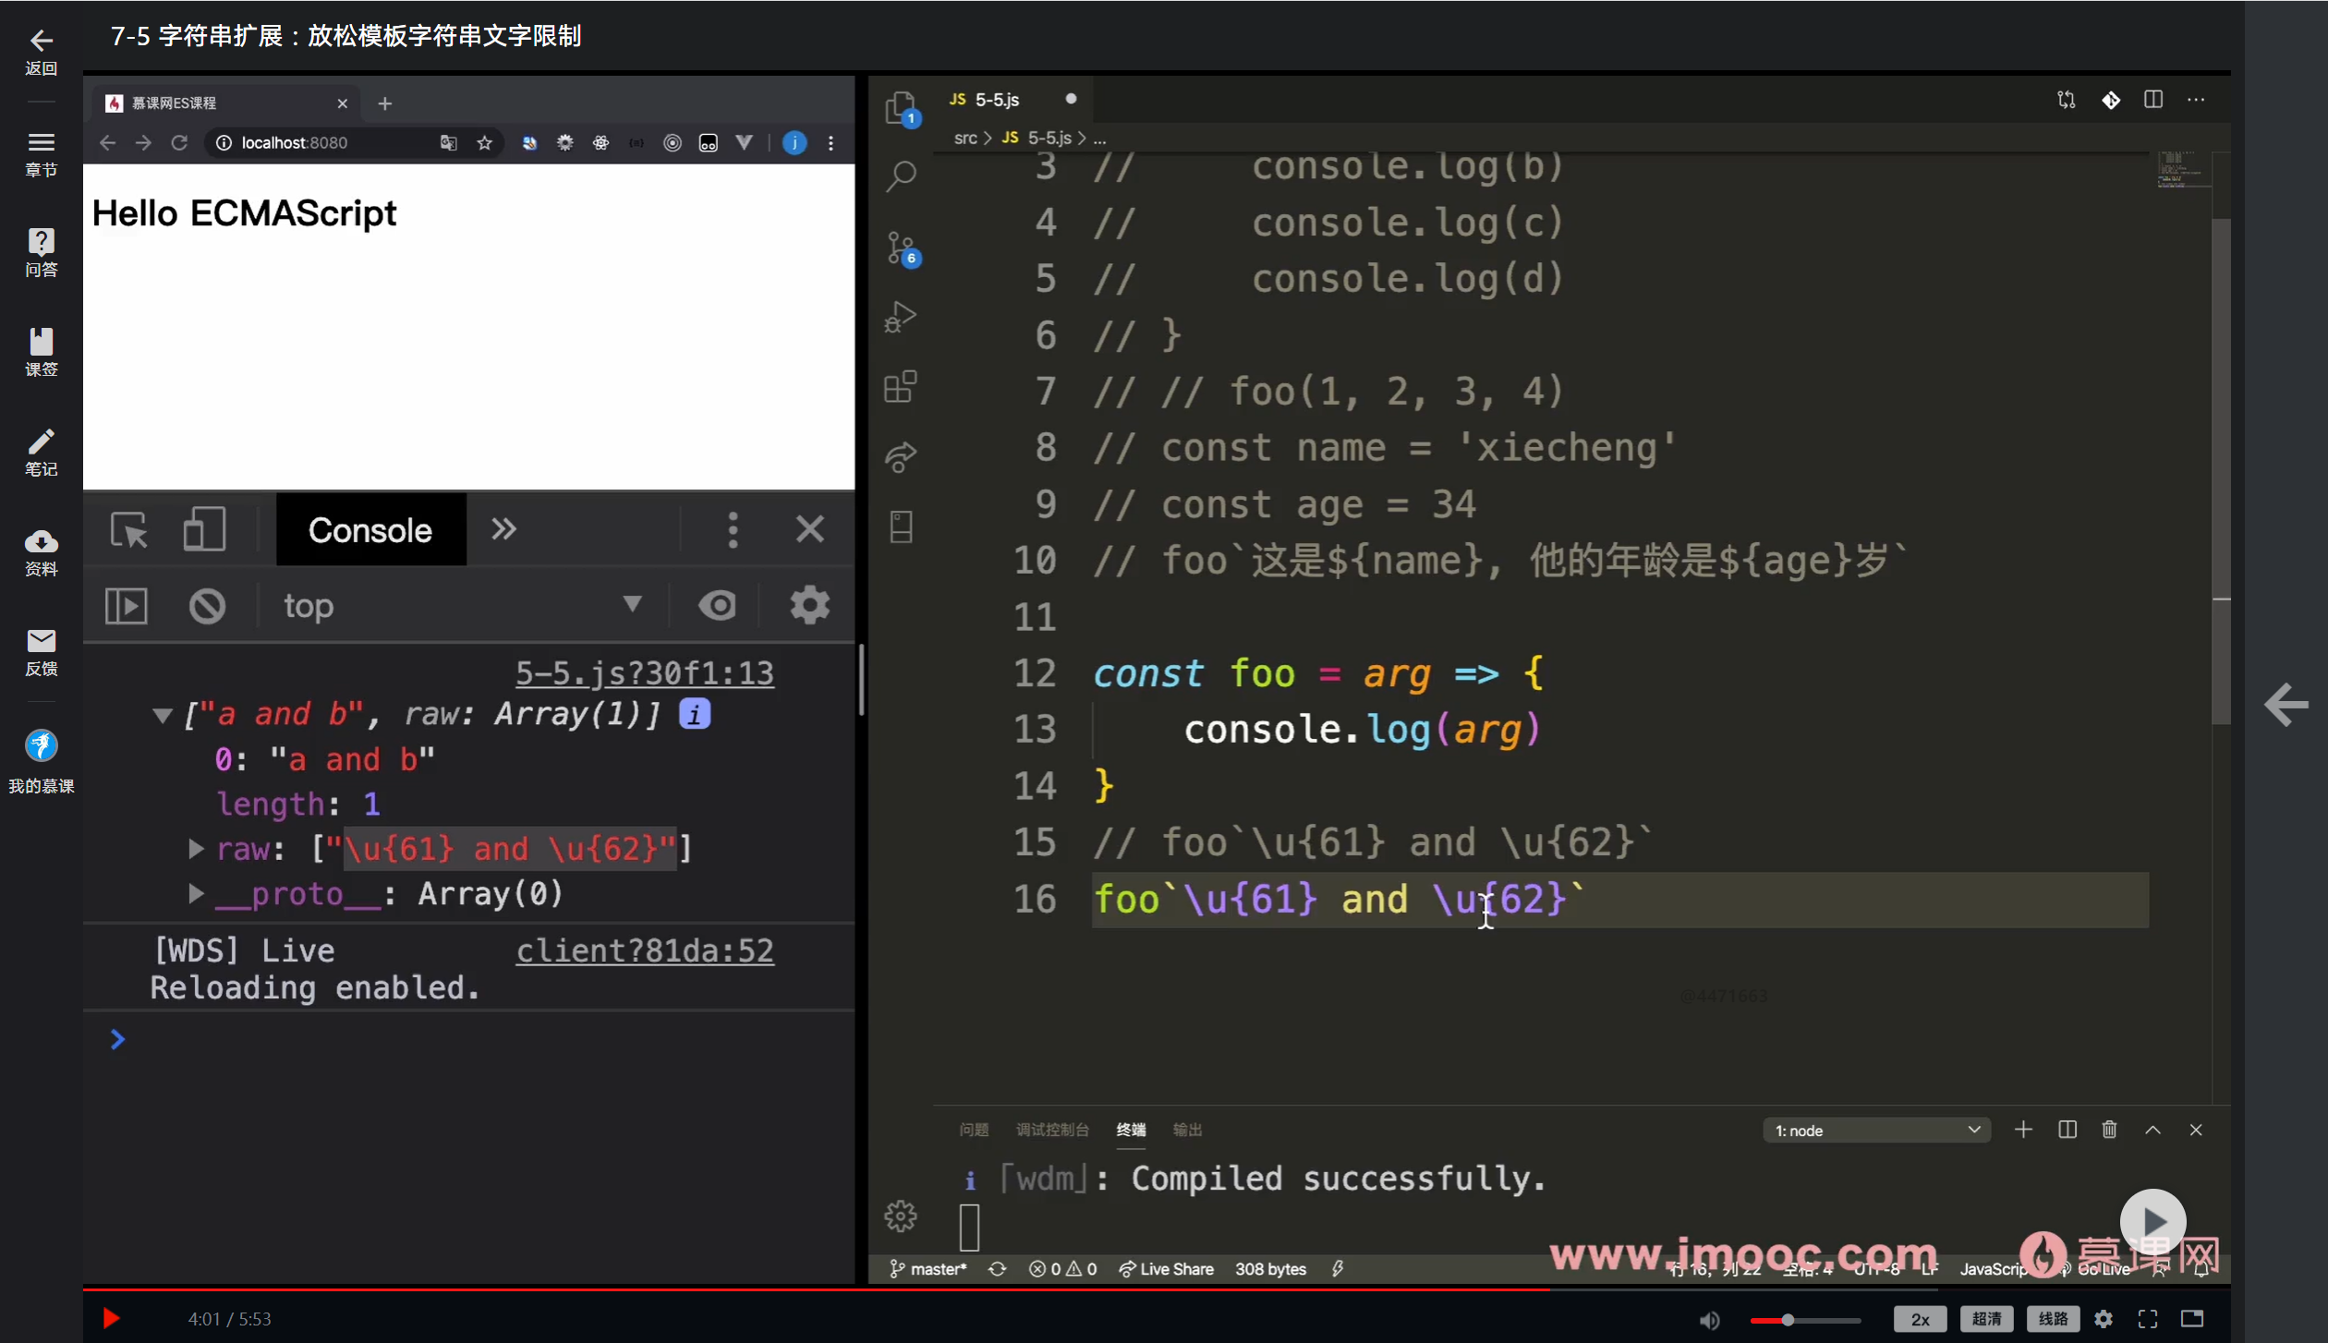
Task: Open the Source Control activity icon
Action: pyautogui.click(x=901, y=248)
